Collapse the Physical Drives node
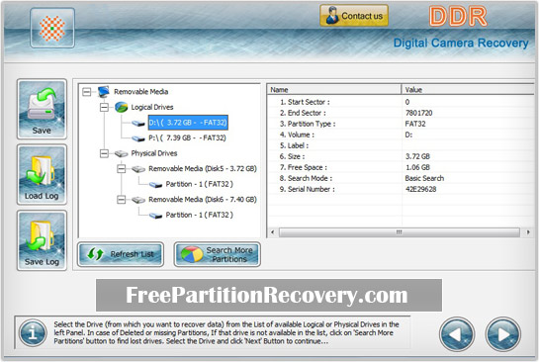The image size is (539, 362). tap(104, 153)
